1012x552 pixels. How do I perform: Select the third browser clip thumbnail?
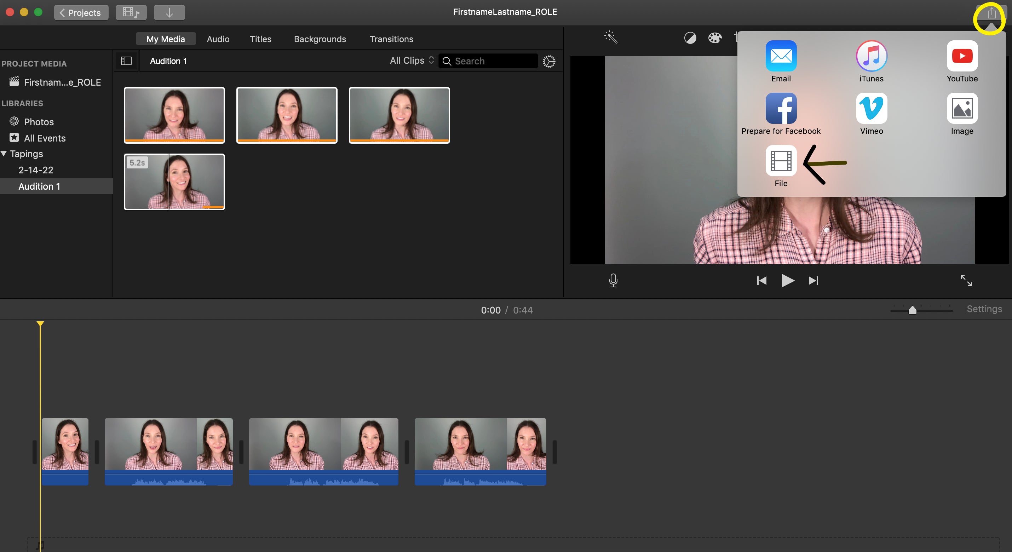point(399,115)
